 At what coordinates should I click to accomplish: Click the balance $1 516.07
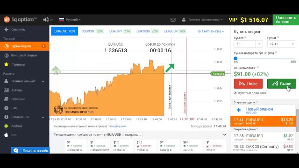pyautogui.click(x=254, y=20)
